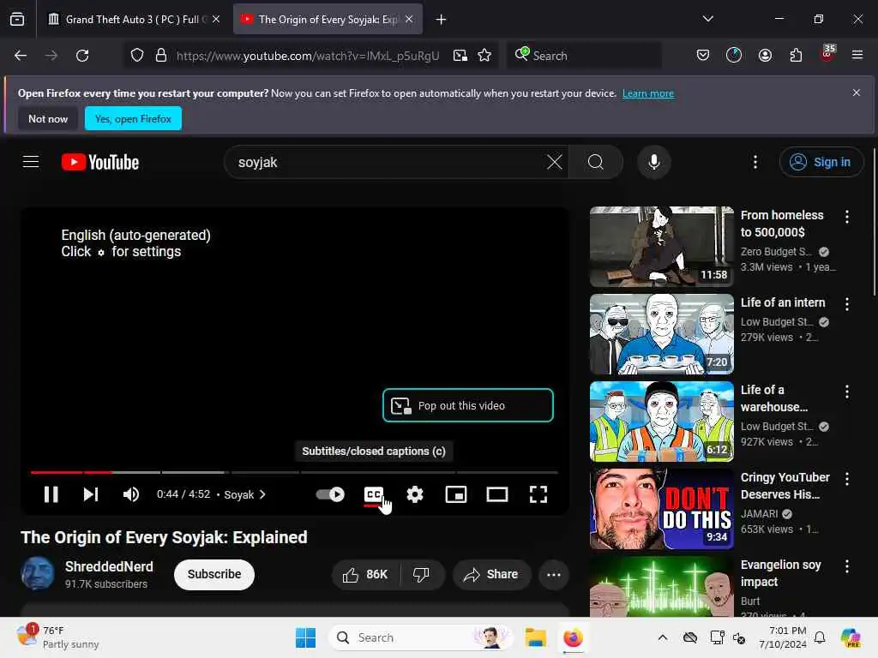The height and width of the screenshot is (658, 878).
Task: Open Cringy YouTuber Deserves His title
Action: [x=785, y=486]
